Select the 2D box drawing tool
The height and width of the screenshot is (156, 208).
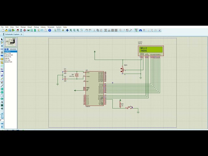[x=2, y=89]
